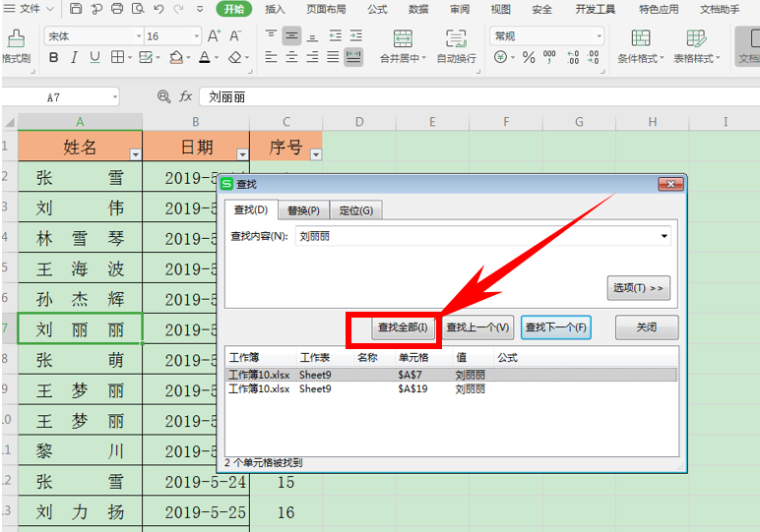Viewport: 760px width, 532px height.
Task: Click the Undo arrow
Action: coord(158,9)
